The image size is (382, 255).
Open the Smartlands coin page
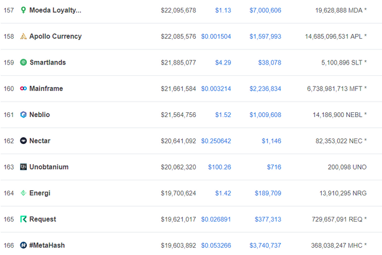point(48,63)
